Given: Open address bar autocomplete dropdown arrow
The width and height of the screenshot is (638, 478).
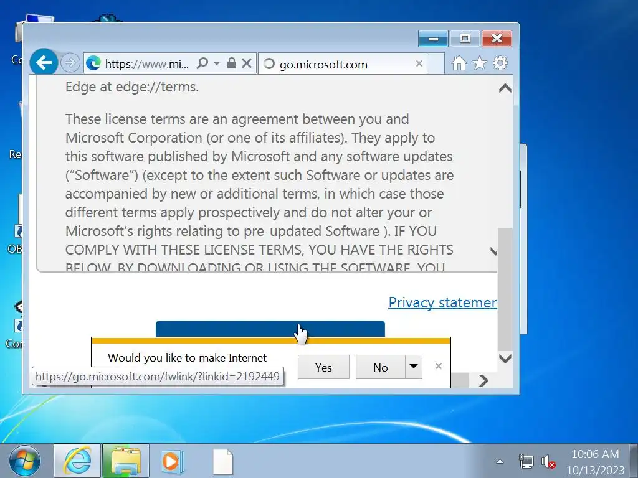Looking at the screenshot, I should [x=217, y=63].
